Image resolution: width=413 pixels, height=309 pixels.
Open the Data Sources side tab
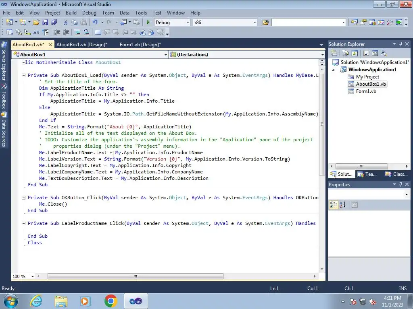tap(4, 130)
